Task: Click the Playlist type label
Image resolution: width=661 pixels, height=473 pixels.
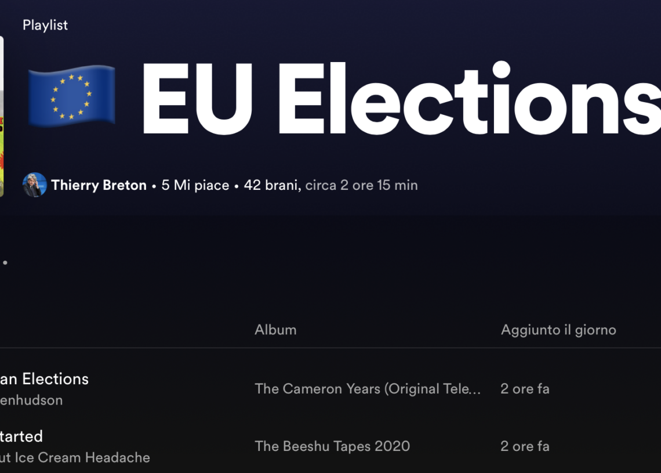Action: pos(45,25)
